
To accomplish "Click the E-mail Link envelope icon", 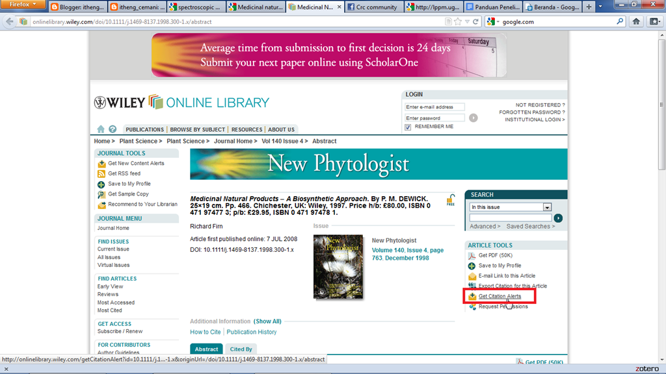I will coord(472,276).
